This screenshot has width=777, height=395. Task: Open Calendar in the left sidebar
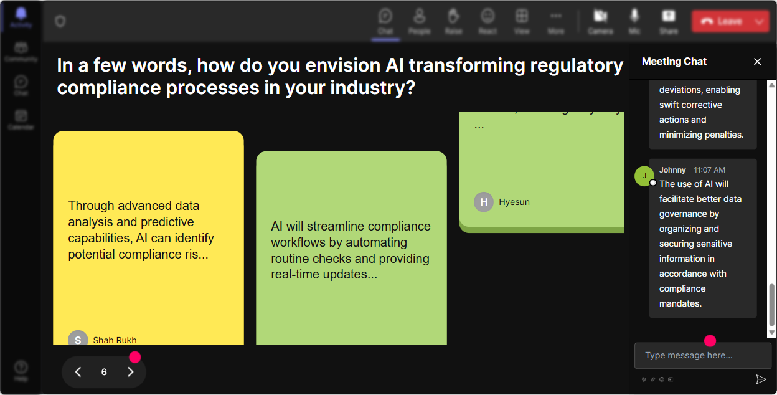coord(21,120)
